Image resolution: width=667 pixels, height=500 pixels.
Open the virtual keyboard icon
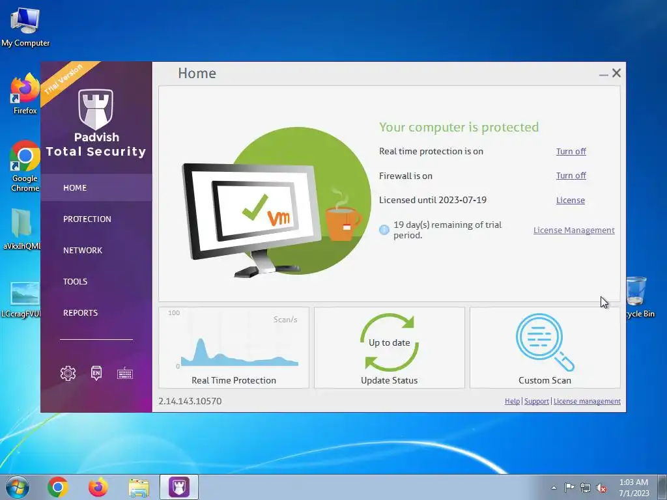pos(125,373)
